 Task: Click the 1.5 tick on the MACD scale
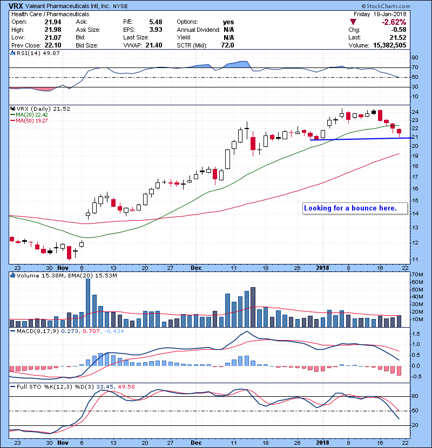pyautogui.click(x=416, y=334)
